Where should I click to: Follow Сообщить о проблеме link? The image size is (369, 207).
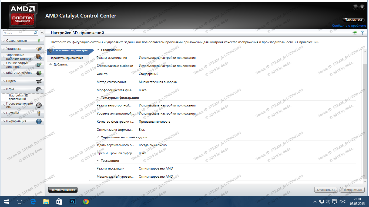tap(349, 26)
